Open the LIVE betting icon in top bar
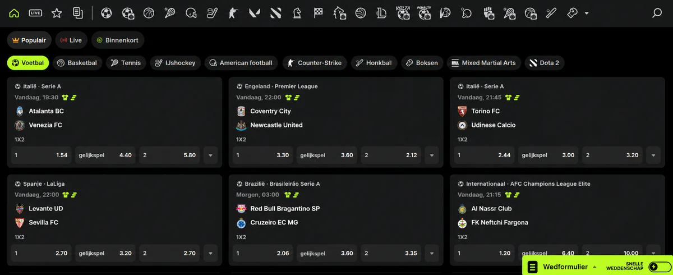Screen dimensions: 673x275 [x=35, y=13]
